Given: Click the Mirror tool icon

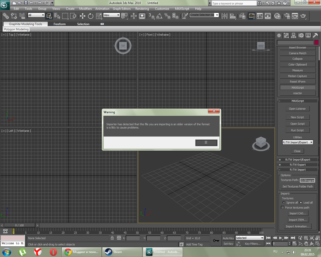Looking at the screenshot, I should click(x=225, y=16).
